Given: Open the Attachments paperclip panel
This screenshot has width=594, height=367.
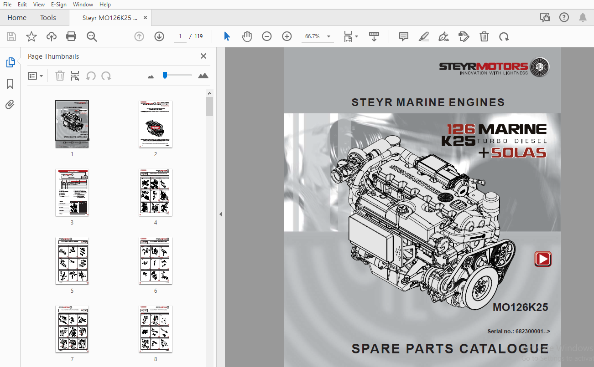Looking at the screenshot, I should [x=10, y=105].
